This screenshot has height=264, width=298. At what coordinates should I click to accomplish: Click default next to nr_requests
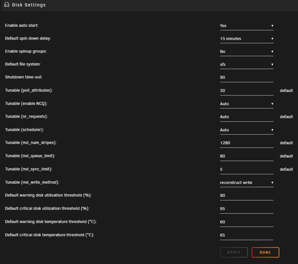click(286, 117)
